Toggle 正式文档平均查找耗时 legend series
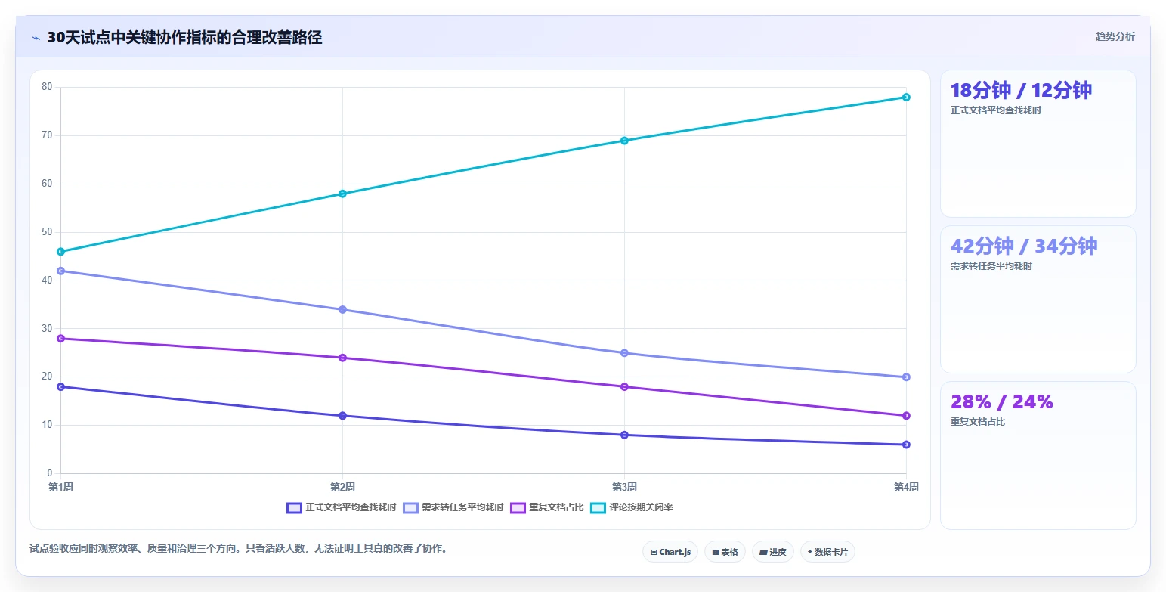The width and height of the screenshot is (1166, 592). pos(342,507)
